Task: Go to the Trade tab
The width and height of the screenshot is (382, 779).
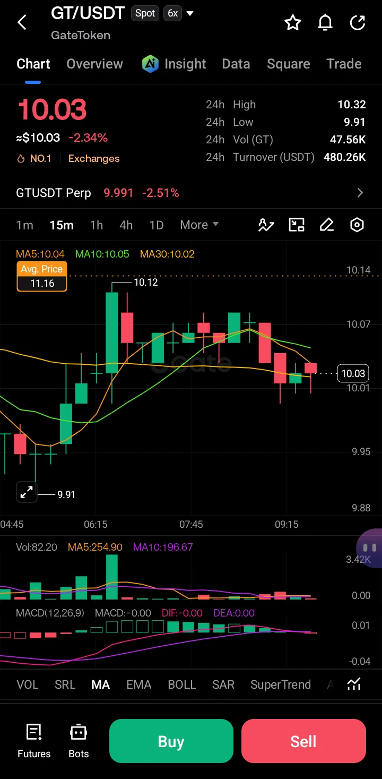Action: pyautogui.click(x=344, y=64)
